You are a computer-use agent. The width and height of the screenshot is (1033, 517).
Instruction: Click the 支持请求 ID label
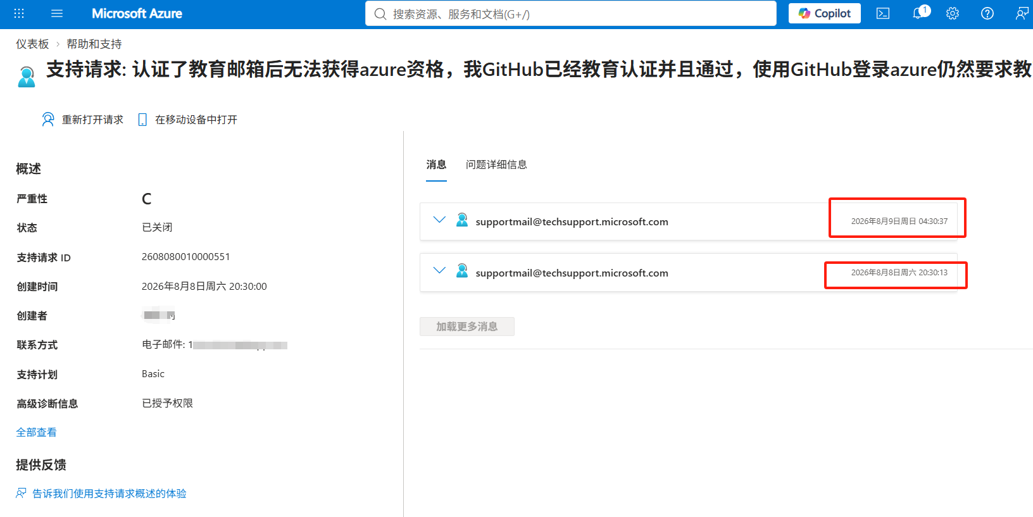44,258
